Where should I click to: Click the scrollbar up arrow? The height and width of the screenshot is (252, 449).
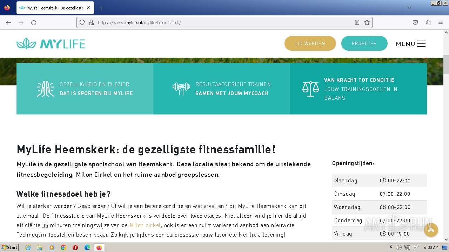[x=446, y=33]
